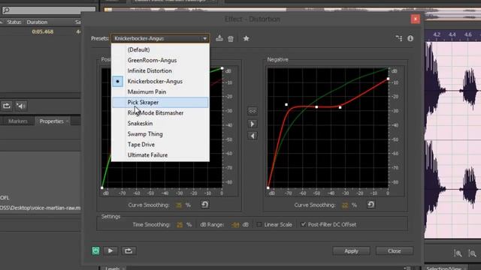Reset the positive curve
Viewport: 481px width, 270px height.
click(204, 205)
